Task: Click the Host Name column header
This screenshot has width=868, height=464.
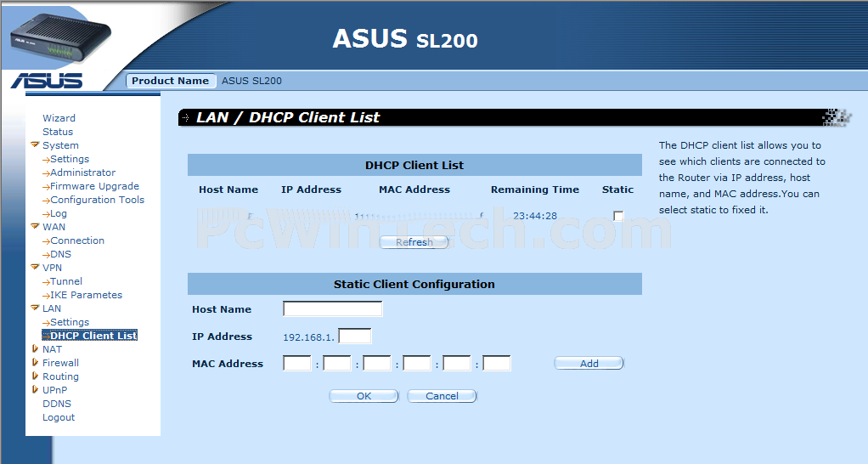Action: [228, 190]
